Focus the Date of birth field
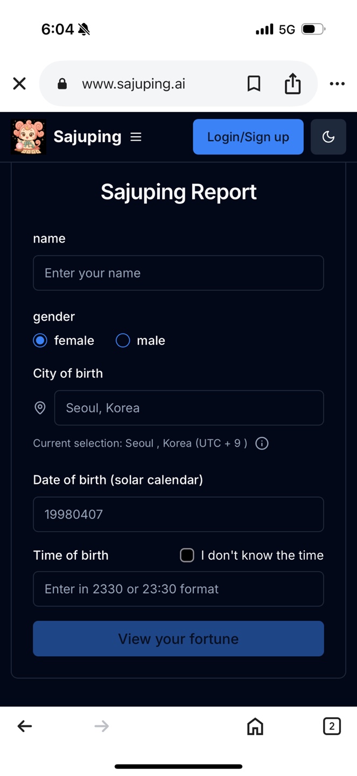This screenshot has width=357, height=776. pyautogui.click(x=178, y=515)
